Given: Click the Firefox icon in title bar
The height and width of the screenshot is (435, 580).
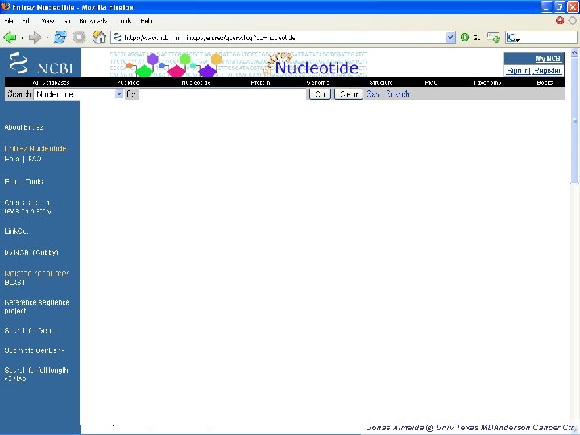Looking at the screenshot, I should (x=6, y=7).
